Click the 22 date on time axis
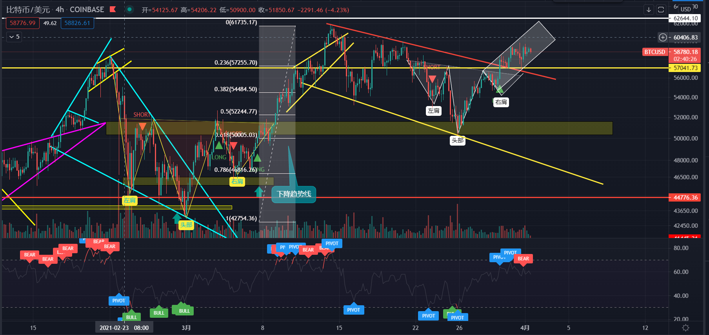Screen dimensions: 709x335 click(x=415, y=328)
